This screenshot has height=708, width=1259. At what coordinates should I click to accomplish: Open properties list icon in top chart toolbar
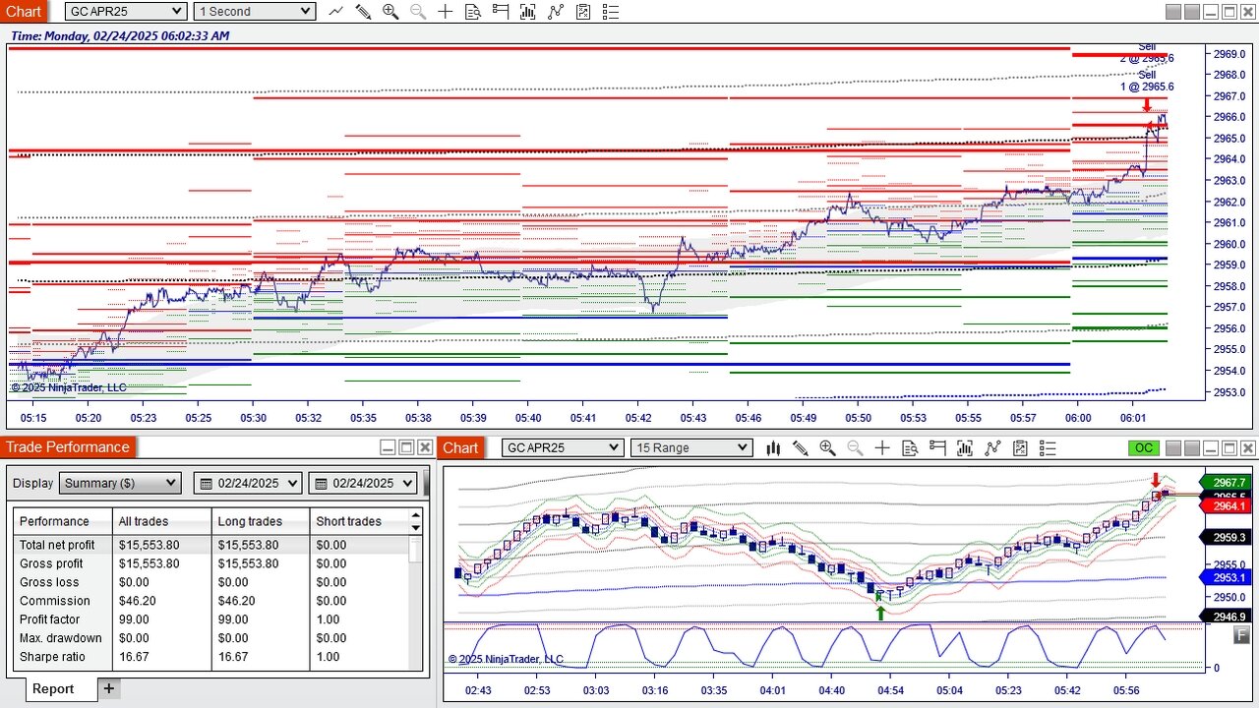tap(611, 12)
